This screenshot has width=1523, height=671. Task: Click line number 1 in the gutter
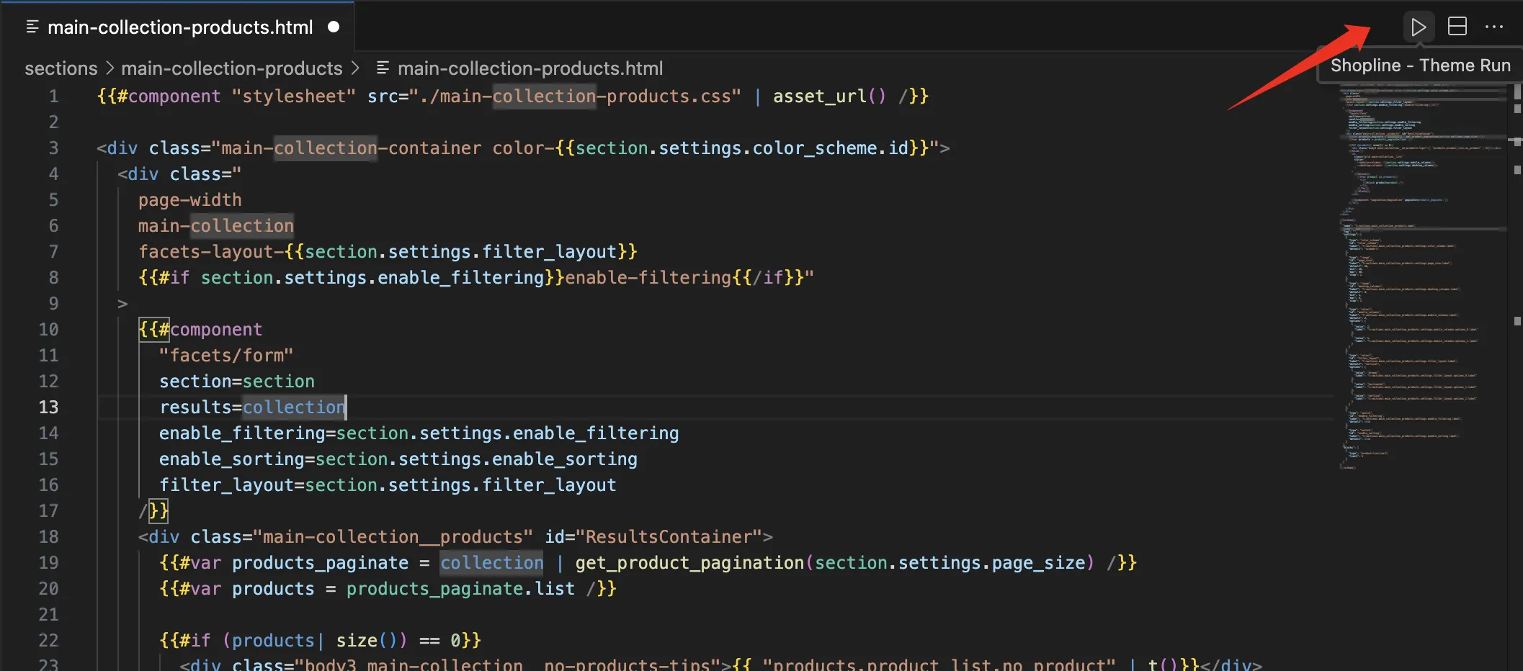tap(53, 96)
